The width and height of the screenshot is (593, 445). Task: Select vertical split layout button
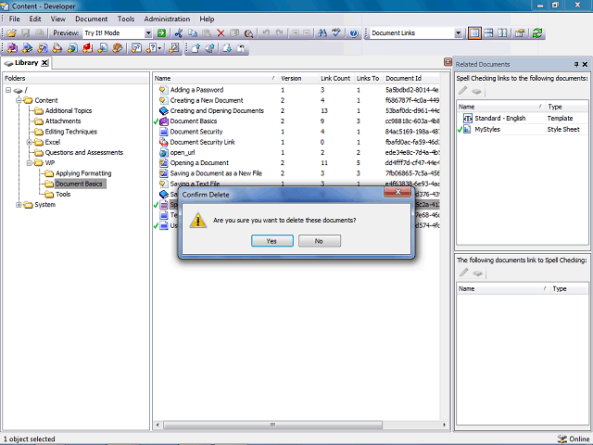(502, 33)
